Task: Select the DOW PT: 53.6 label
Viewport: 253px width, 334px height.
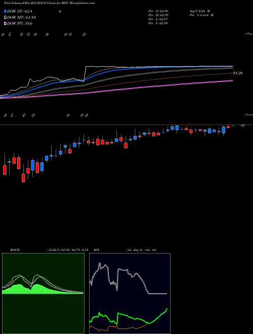Action: pos(20,23)
